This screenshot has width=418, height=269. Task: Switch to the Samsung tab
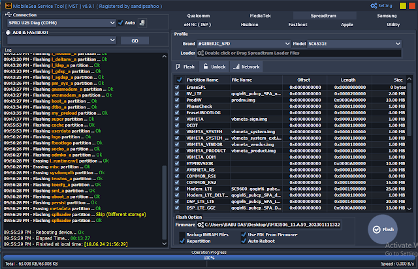[x=387, y=16]
